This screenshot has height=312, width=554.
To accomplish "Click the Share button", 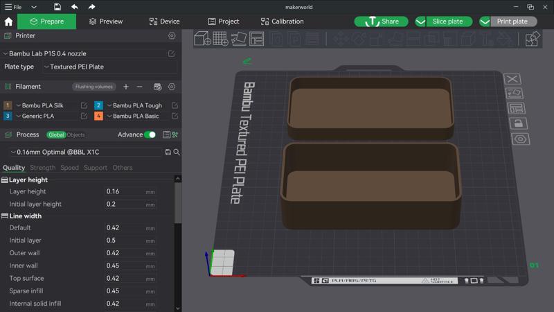I will [x=382, y=21].
